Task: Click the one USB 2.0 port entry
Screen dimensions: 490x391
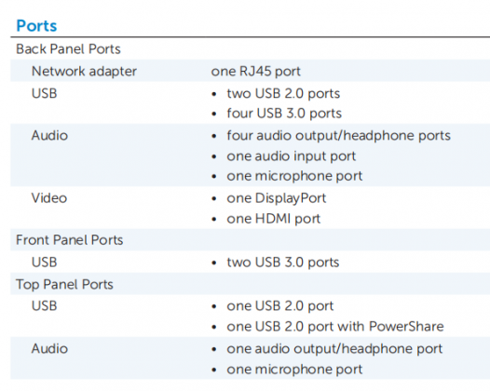Action: (280, 305)
